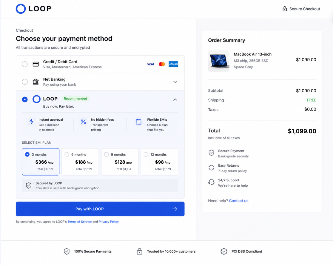
Task: Click the Order Summary heading
Action: [x=226, y=40]
